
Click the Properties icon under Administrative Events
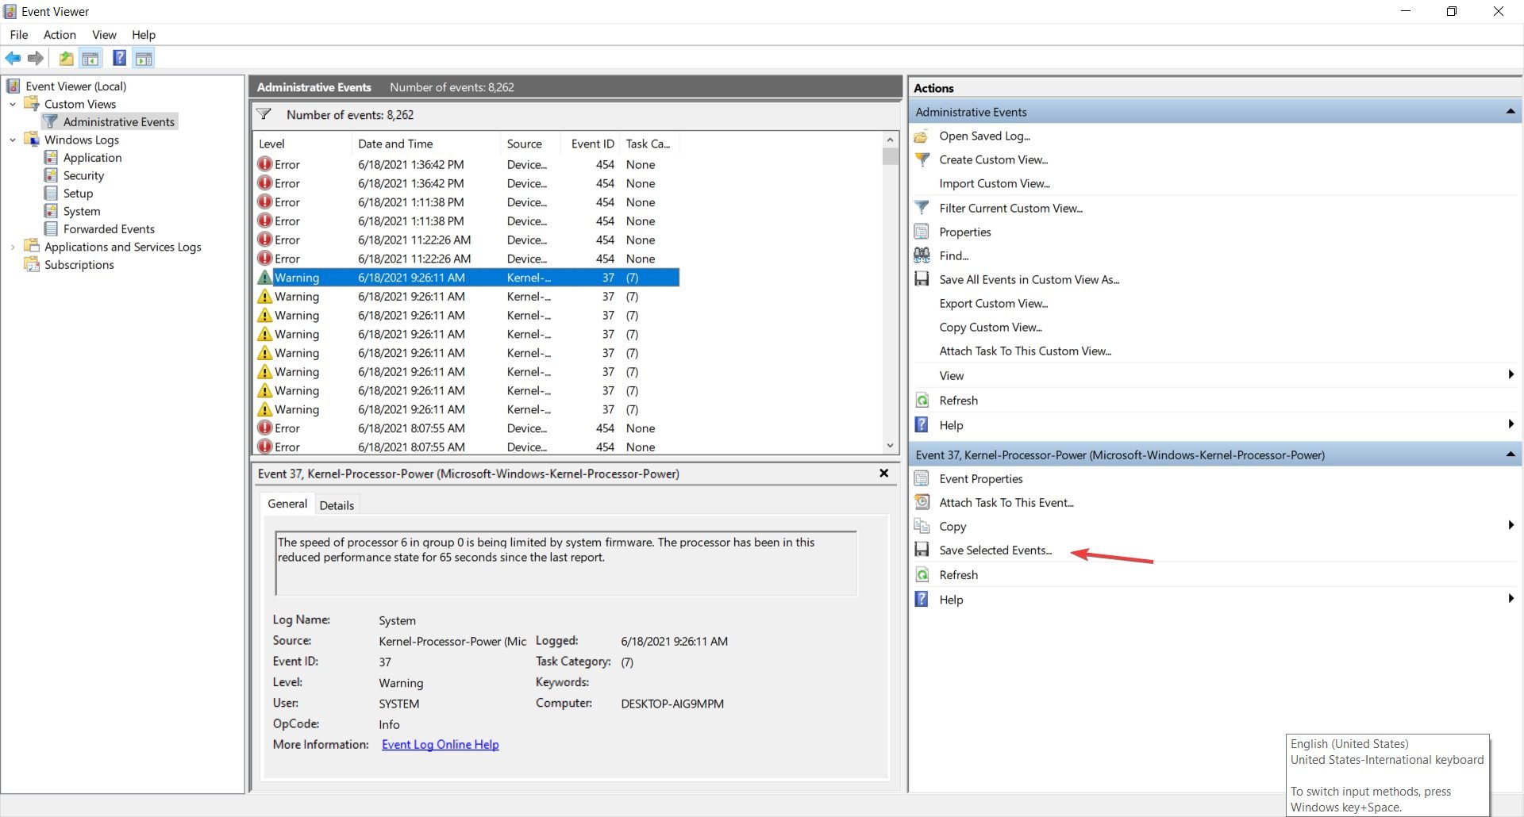click(922, 232)
